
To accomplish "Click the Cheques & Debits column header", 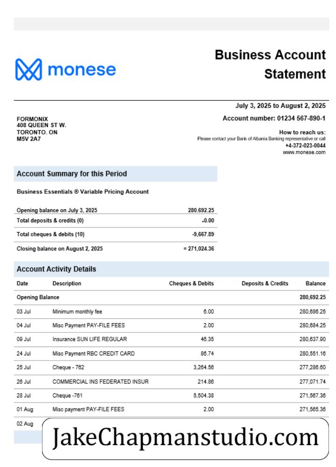I will [191, 283].
